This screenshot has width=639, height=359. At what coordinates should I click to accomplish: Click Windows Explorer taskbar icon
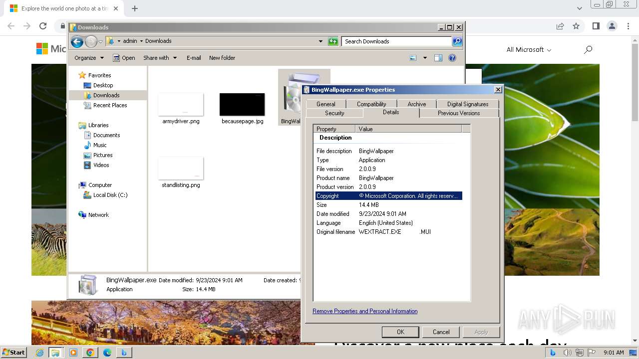tap(55, 353)
